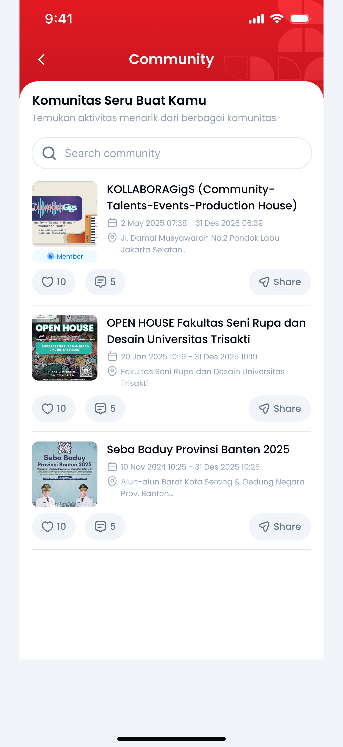
Task: Focus the Search community field
Action: click(172, 153)
